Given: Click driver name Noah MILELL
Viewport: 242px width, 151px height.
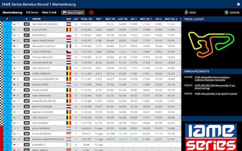Looking at the screenshot, I should (x=39, y=35).
